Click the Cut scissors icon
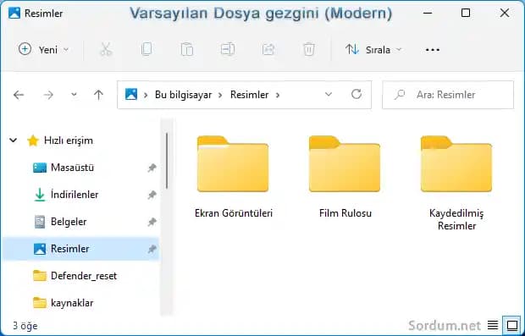The image size is (525, 336). [106, 50]
